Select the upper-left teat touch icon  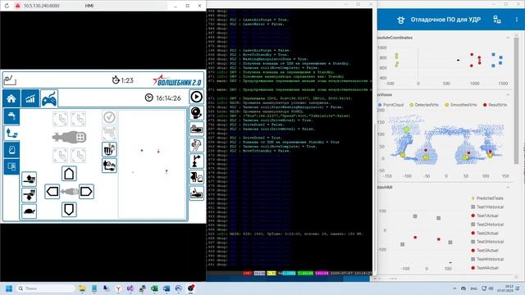point(60,119)
